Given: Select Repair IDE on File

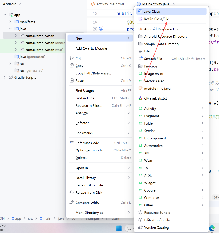Looking at the screenshot, I should pos(100,185).
